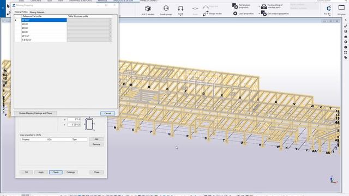Click the Remove button for UDAs
The width and height of the screenshot is (349, 196).
(x=97, y=144)
